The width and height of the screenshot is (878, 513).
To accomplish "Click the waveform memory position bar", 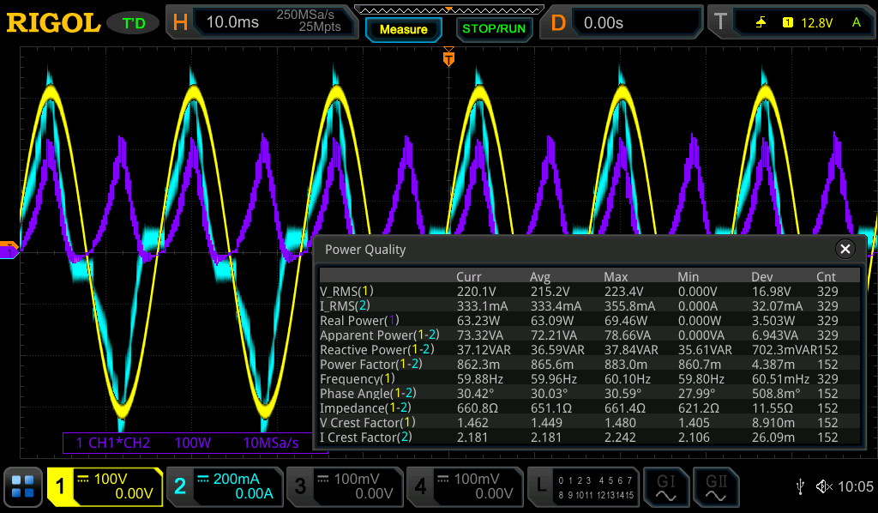I will click(449, 10).
